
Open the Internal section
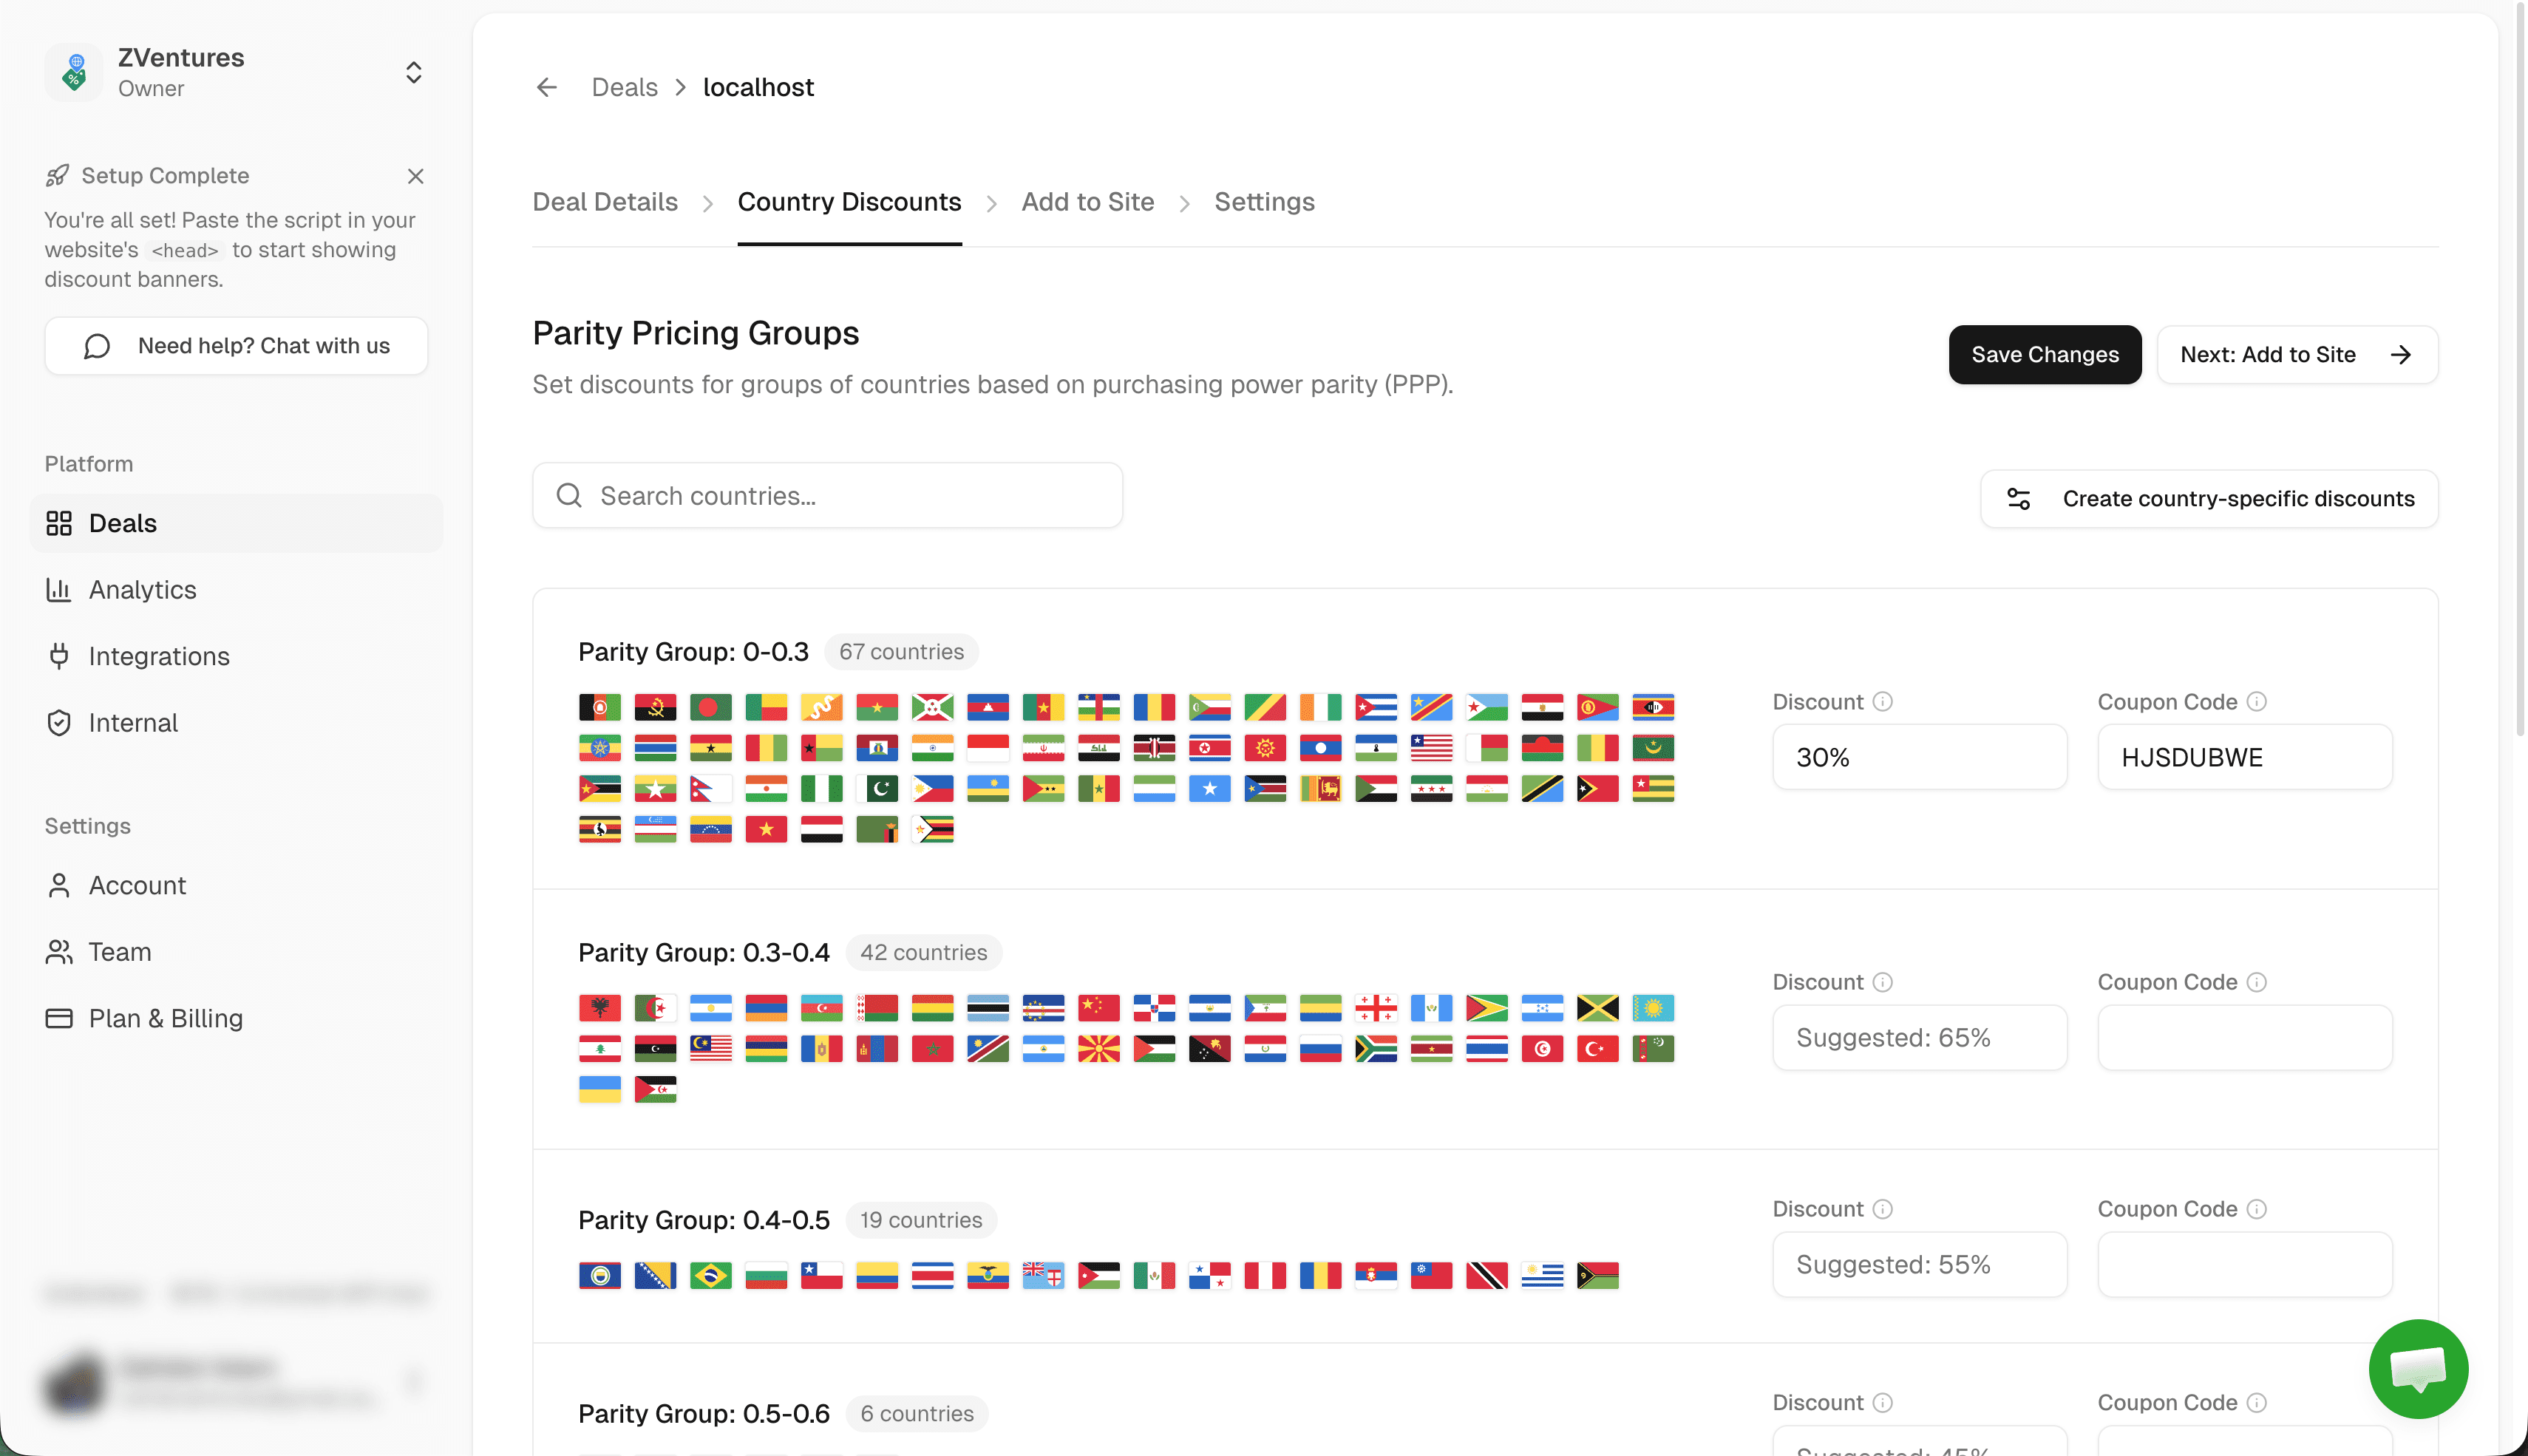[133, 722]
